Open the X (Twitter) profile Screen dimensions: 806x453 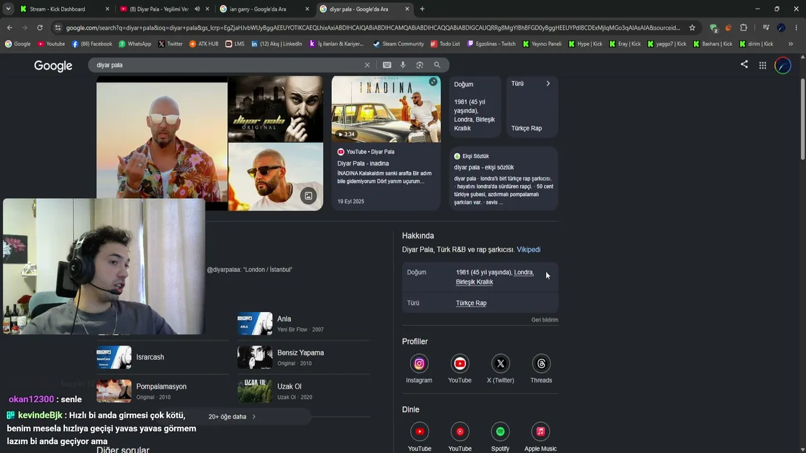pyautogui.click(x=501, y=369)
